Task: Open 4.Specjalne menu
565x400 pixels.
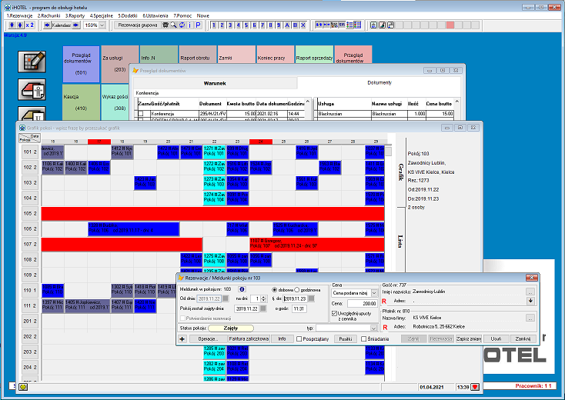Action: [102, 15]
